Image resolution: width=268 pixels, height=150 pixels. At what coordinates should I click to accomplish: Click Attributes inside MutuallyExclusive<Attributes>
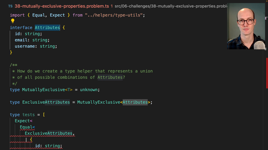(135, 102)
